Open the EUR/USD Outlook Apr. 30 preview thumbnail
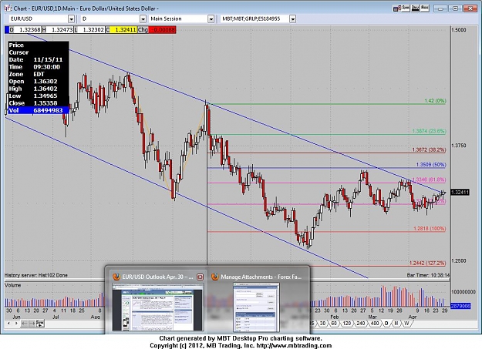Viewport: 482px width, 349px height. click(157, 307)
